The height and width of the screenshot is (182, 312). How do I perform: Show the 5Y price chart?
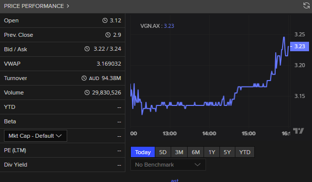(227, 152)
